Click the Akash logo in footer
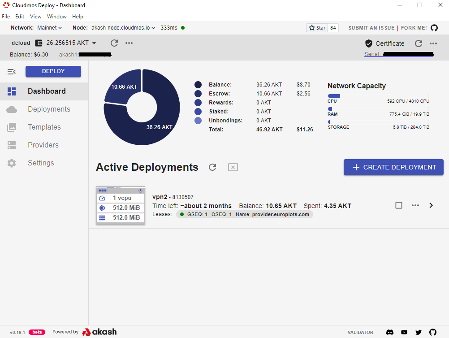Image resolution: width=449 pixels, height=338 pixels. click(x=99, y=332)
